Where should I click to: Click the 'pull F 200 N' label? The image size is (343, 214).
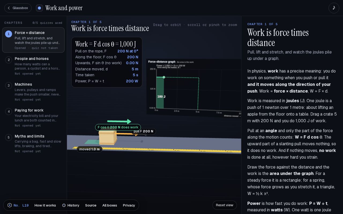click(143, 131)
